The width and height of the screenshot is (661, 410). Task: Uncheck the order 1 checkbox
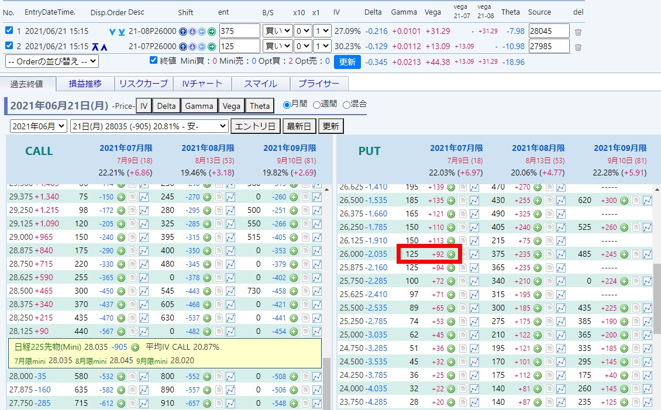tap(9, 30)
